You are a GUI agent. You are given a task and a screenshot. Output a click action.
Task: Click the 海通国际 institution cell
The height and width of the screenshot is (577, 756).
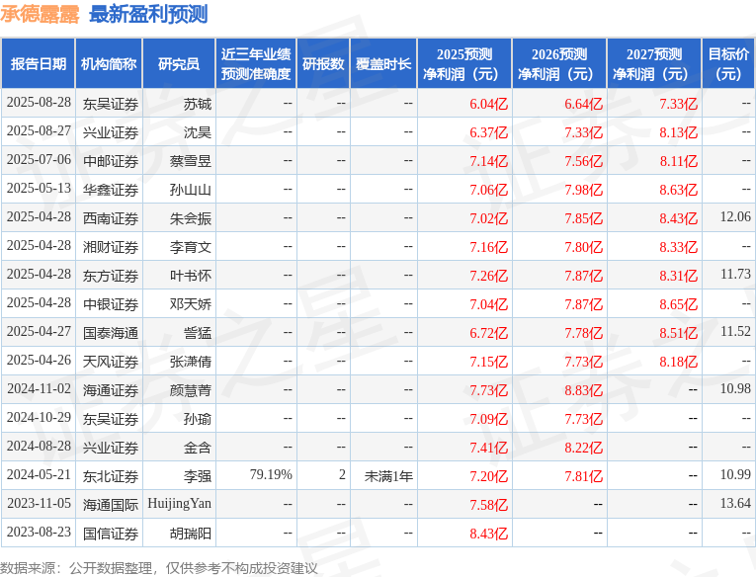click(x=111, y=505)
